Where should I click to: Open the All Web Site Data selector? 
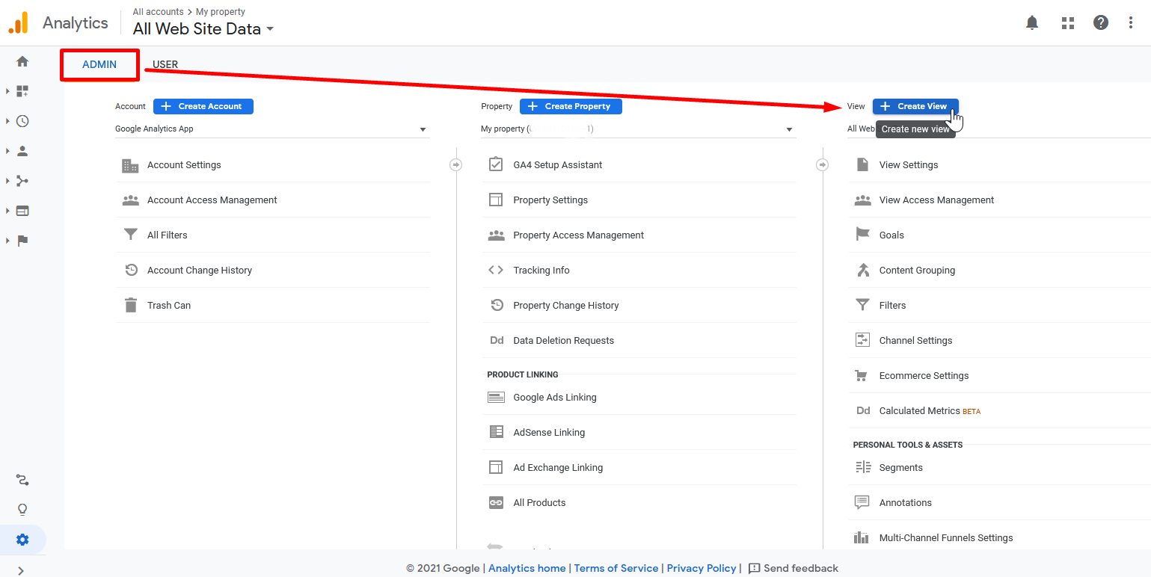203,29
